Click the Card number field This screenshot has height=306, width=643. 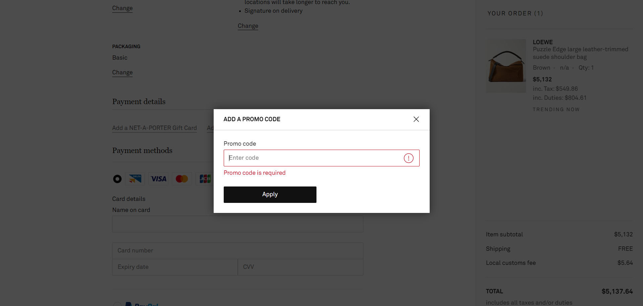237,250
